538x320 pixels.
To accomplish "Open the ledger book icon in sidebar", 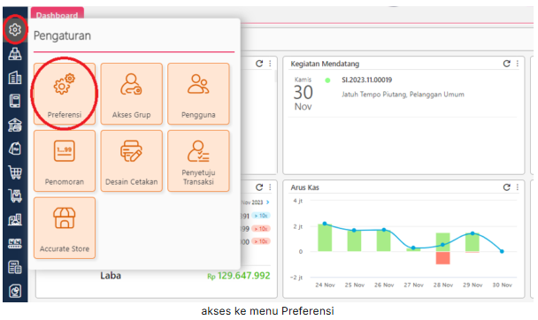I will point(15,101).
